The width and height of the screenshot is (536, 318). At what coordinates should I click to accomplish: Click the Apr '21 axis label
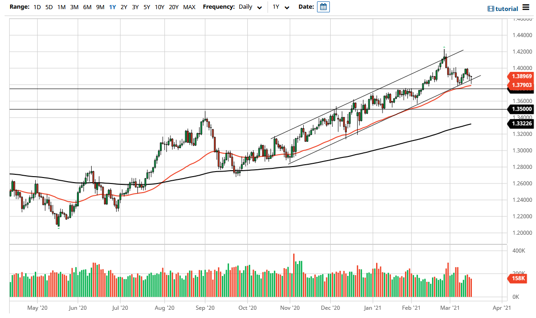tap(502, 308)
